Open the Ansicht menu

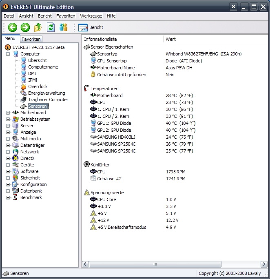point(26,16)
